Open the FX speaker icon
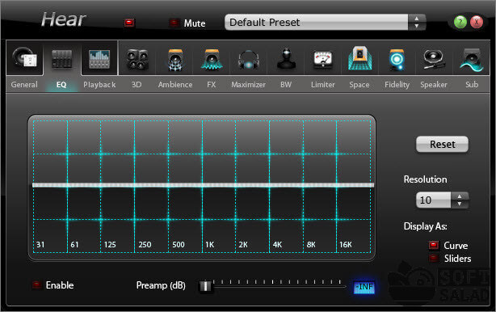The image size is (496, 312). point(212,59)
